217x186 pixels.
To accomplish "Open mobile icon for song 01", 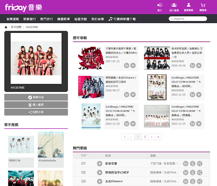I will point(193,164).
